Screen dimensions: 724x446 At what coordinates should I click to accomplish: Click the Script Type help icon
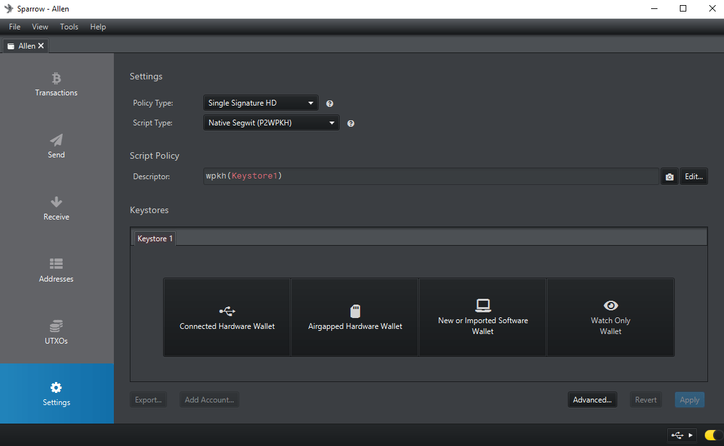[351, 123]
